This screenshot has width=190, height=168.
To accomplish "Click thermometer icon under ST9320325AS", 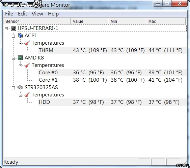I will [x=27, y=95].
